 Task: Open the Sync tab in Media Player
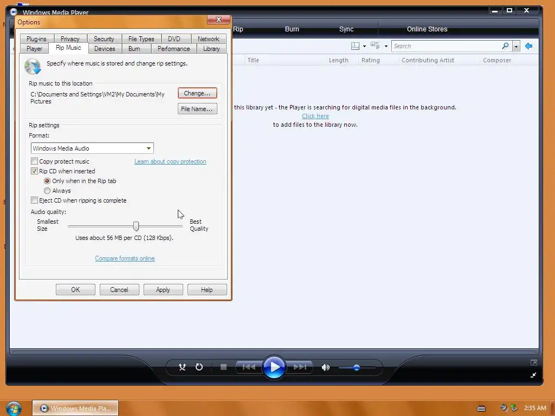click(x=346, y=29)
